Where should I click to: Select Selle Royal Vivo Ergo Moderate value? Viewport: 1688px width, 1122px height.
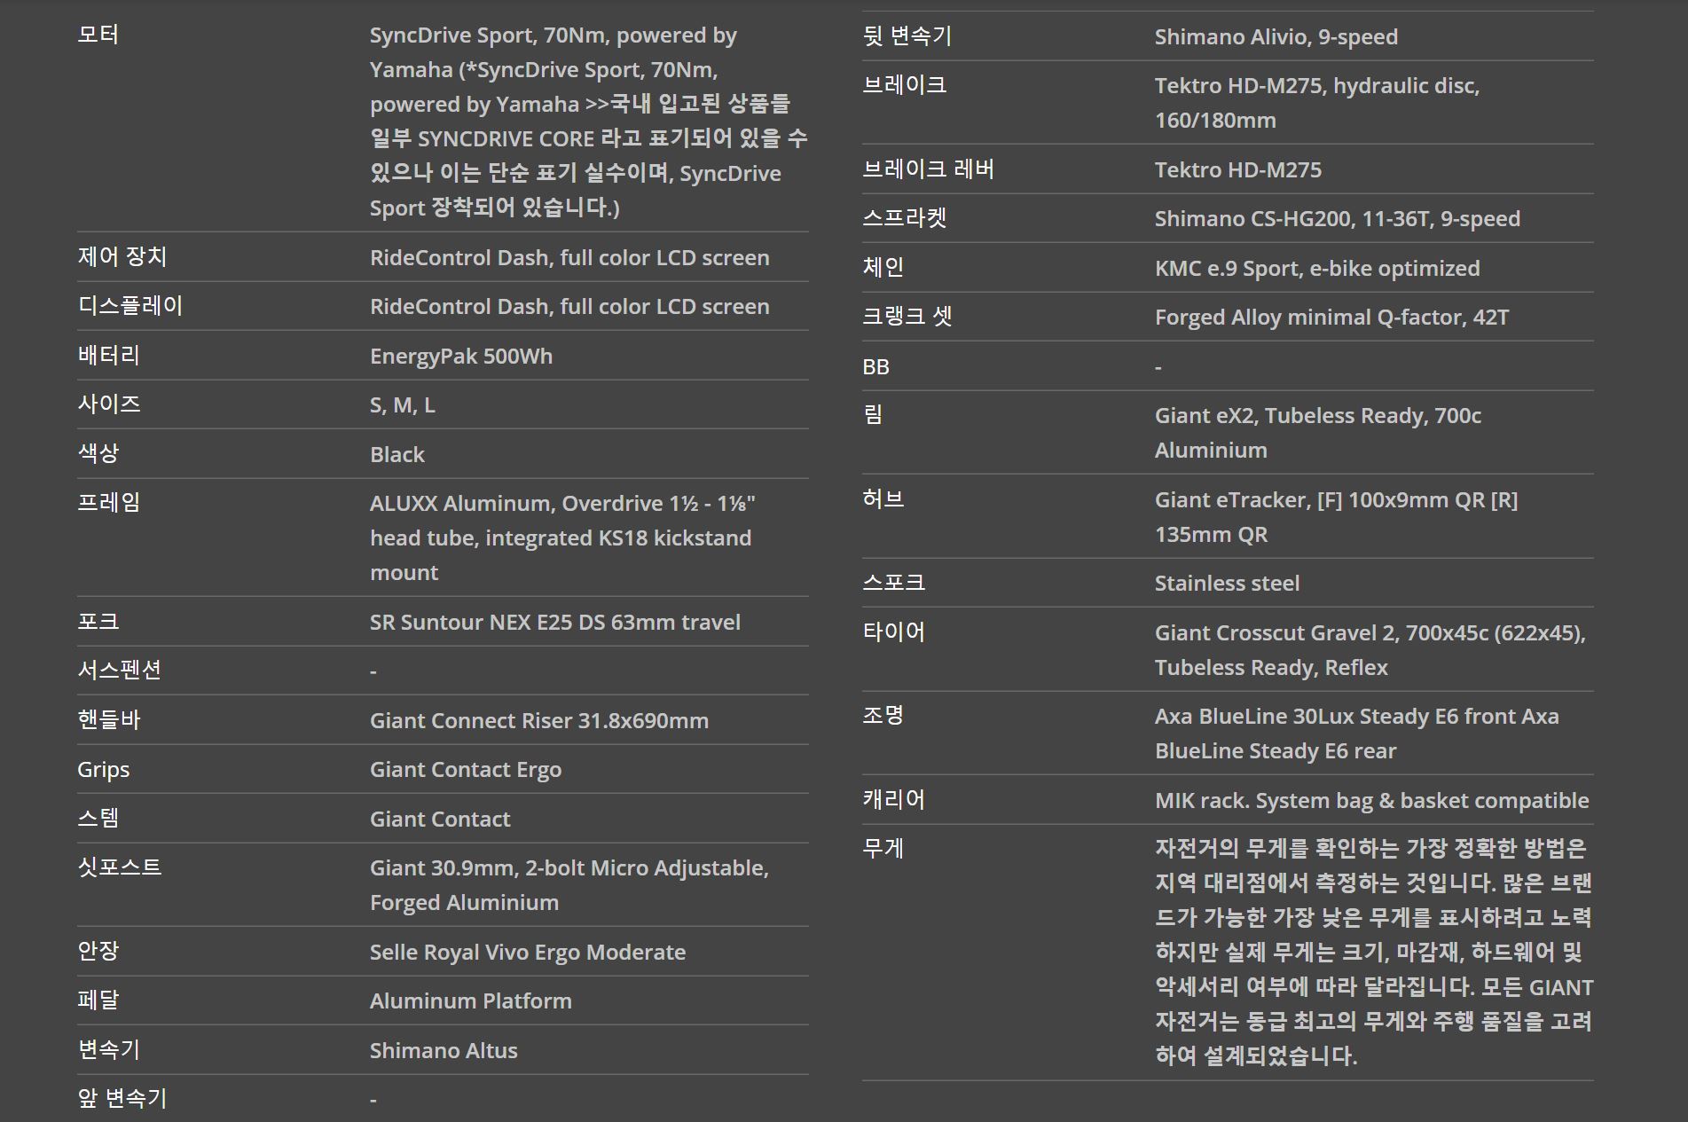[x=528, y=952]
